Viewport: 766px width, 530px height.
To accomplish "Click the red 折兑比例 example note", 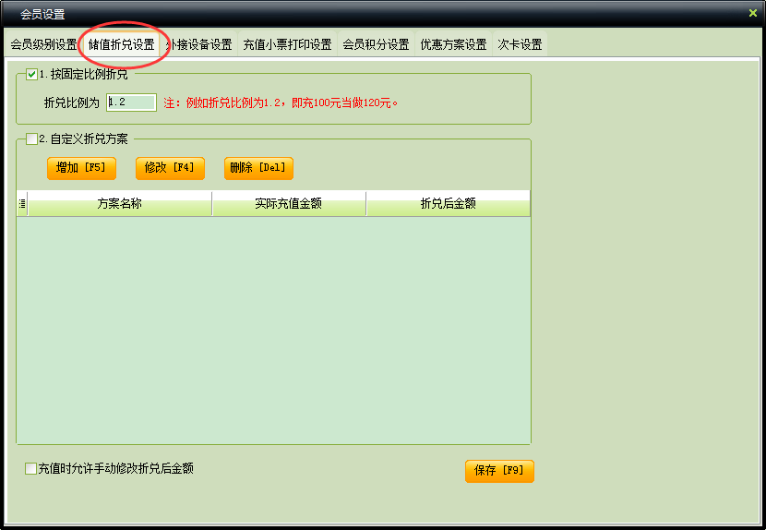I will [x=281, y=102].
